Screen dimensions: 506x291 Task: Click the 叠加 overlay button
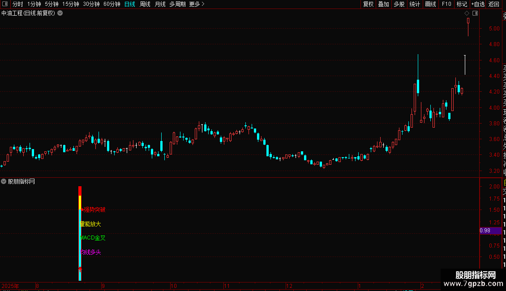click(x=384, y=4)
